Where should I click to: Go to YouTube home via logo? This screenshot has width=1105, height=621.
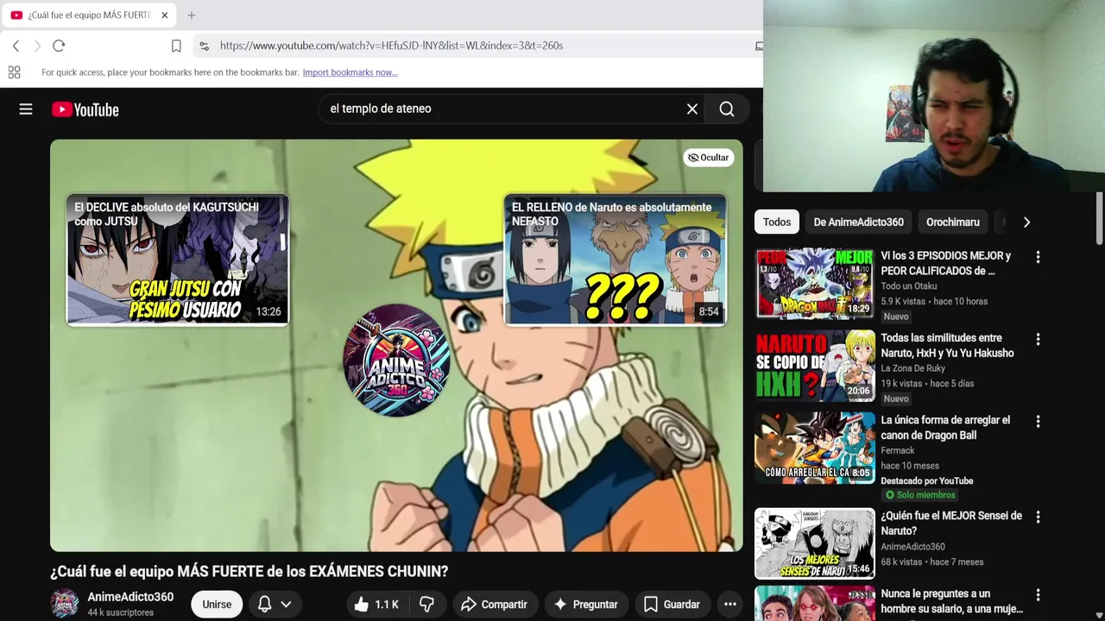tap(85, 110)
